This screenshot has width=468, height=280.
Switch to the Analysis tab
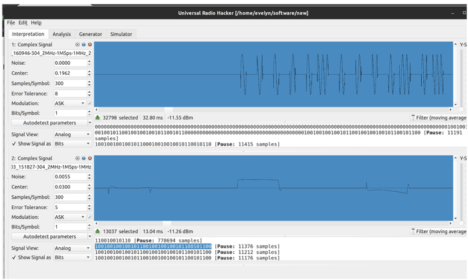pos(62,34)
